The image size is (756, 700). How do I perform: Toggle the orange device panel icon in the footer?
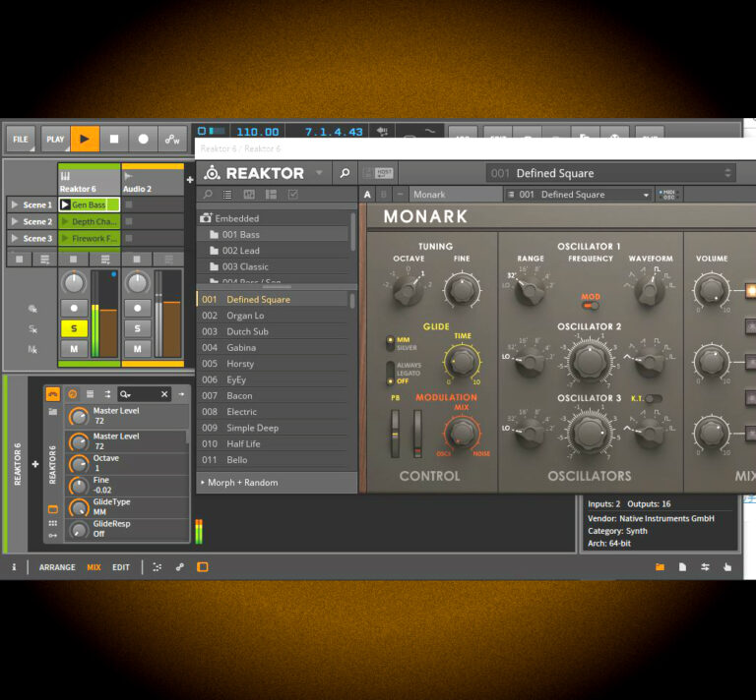click(x=203, y=567)
